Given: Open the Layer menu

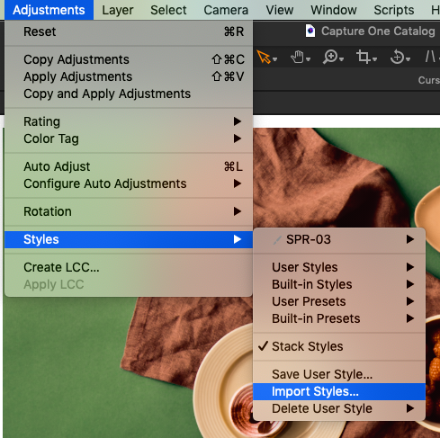Looking at the screenshot, I should (x=118, y=10).
